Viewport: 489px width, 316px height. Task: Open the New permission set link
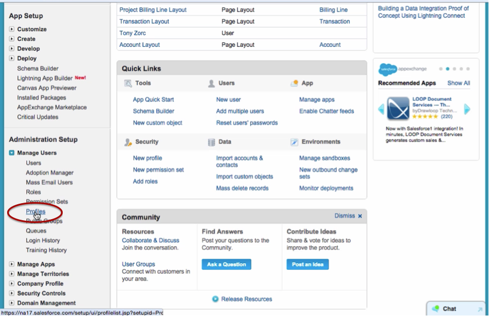point(158,170)
